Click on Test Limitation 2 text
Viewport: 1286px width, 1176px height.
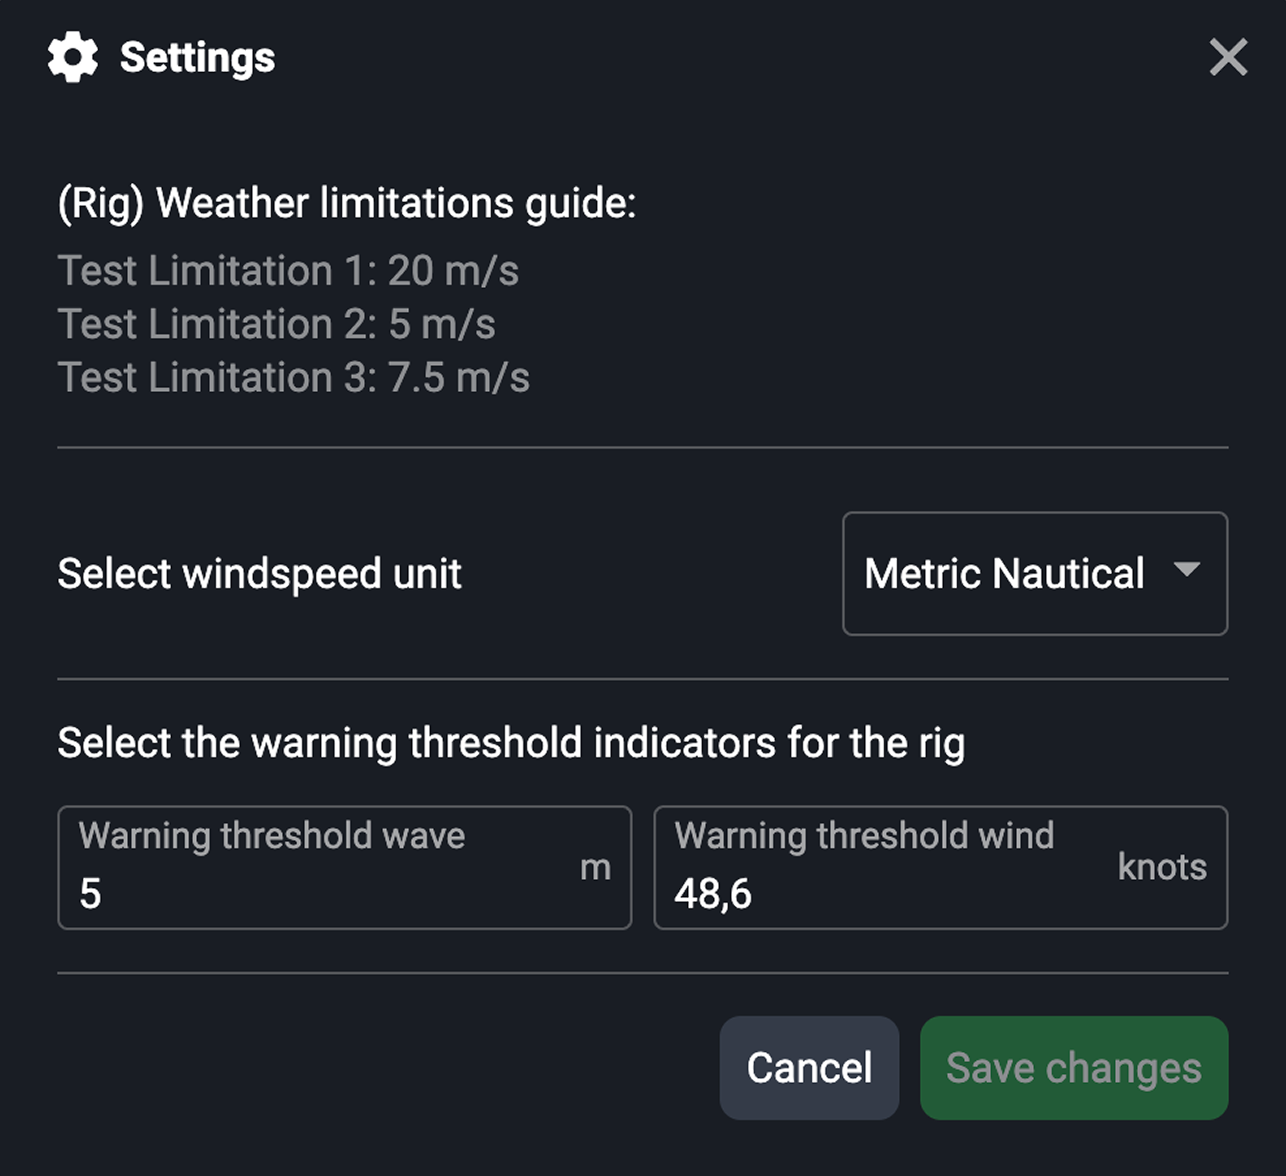coord(277,323)
